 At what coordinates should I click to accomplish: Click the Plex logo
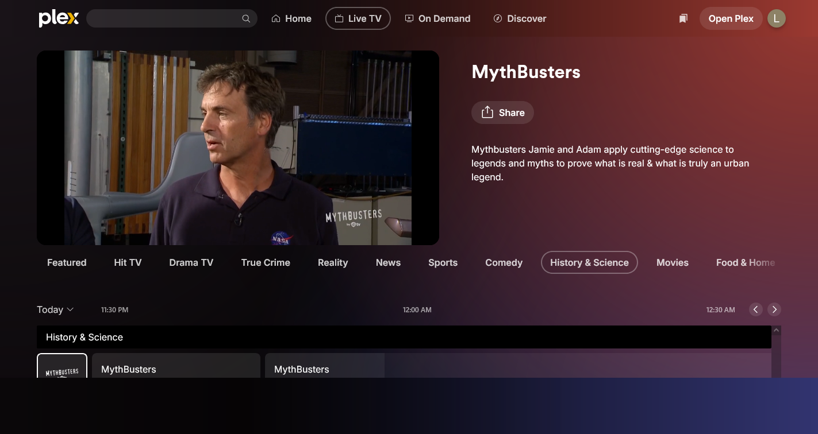pos(59,18)
